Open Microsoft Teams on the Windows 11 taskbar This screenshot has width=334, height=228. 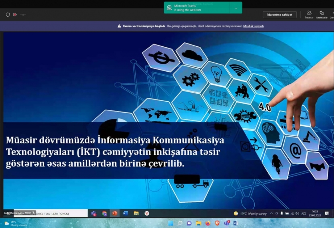point(226,223)
